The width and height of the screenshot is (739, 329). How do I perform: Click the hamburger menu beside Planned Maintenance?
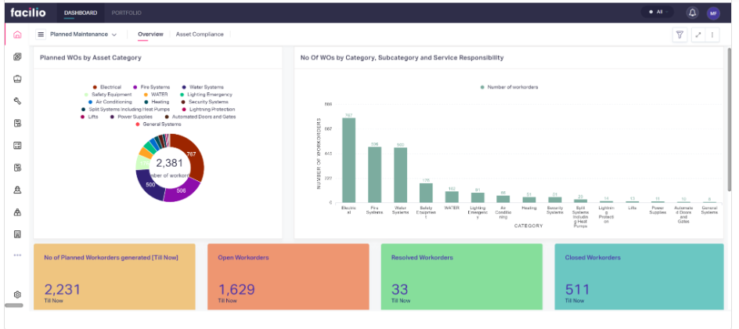[x=41, y=34]
